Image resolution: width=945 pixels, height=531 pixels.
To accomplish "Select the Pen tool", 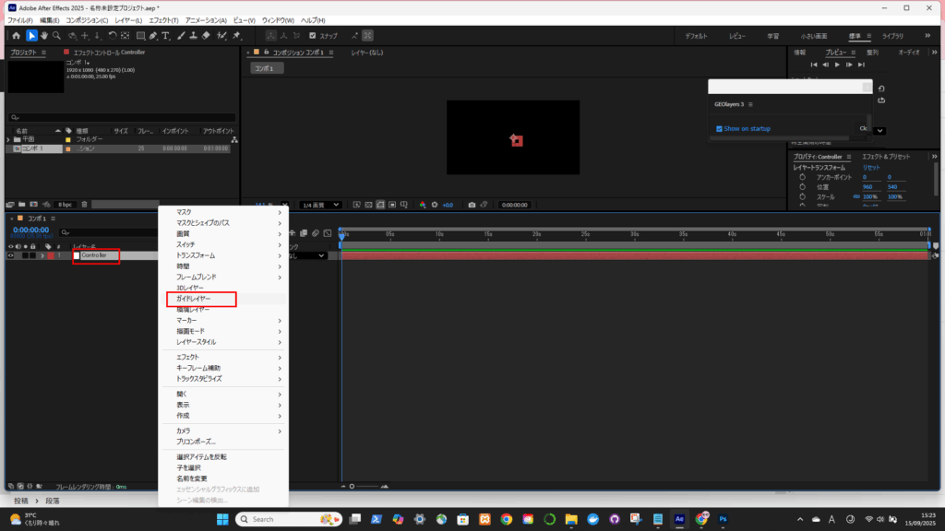I will [x=152, y=35].
